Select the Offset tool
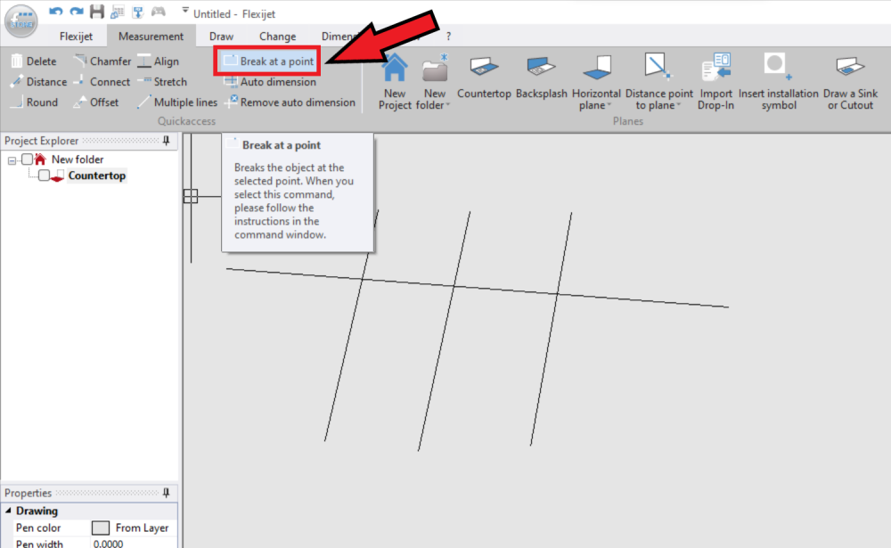The image size is (891, 548). tap(96, 102)
